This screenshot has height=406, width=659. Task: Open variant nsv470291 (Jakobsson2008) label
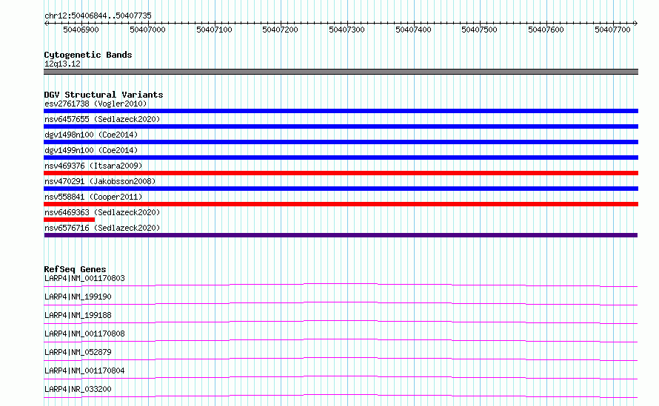coord(100,181)
